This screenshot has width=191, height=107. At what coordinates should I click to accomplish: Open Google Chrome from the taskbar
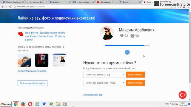pyautogui.click(x=16, y=104)
